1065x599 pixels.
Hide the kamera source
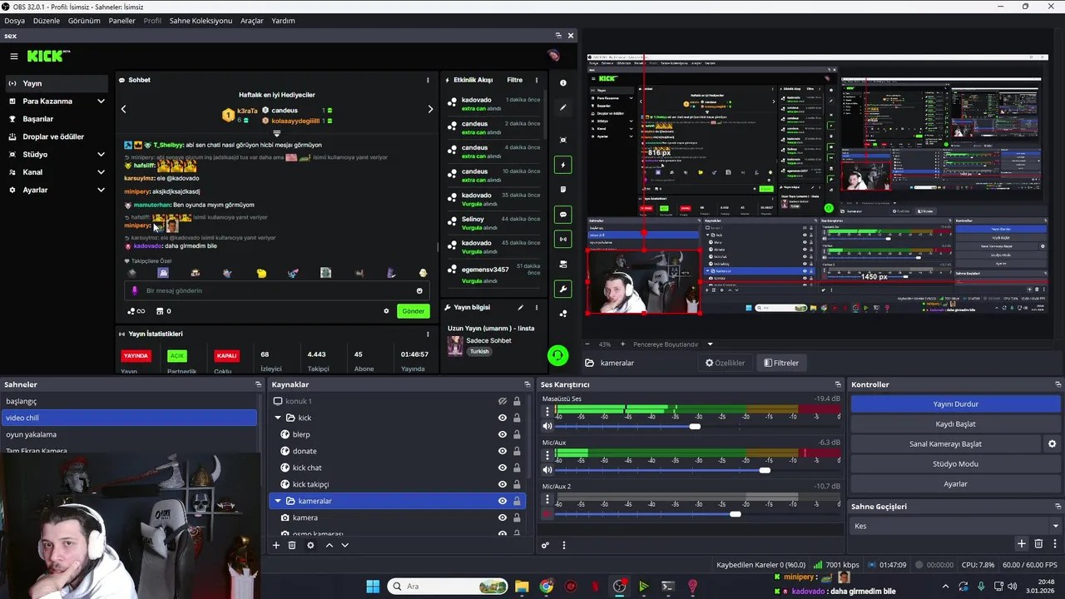[x=503, y=517]
